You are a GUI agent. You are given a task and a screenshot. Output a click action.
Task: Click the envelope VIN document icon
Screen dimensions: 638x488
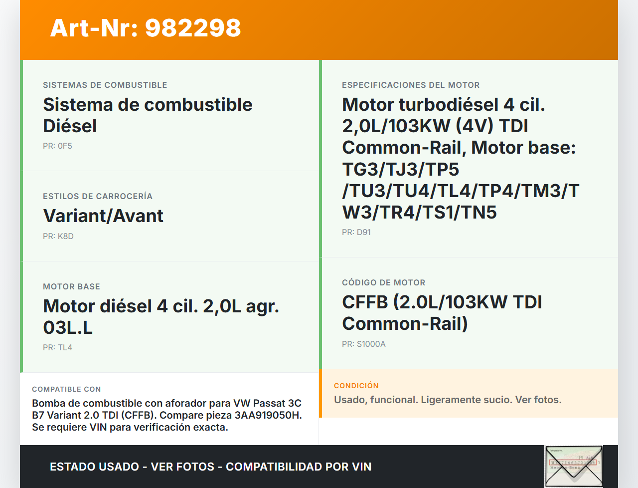574,467
